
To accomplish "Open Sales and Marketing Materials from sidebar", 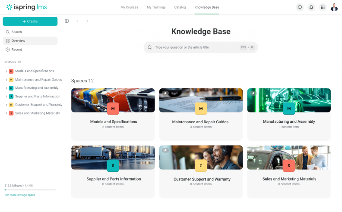I will coord(37,113).
